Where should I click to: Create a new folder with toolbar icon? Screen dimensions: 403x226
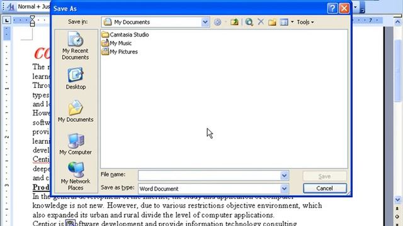[x=272, y=23]
